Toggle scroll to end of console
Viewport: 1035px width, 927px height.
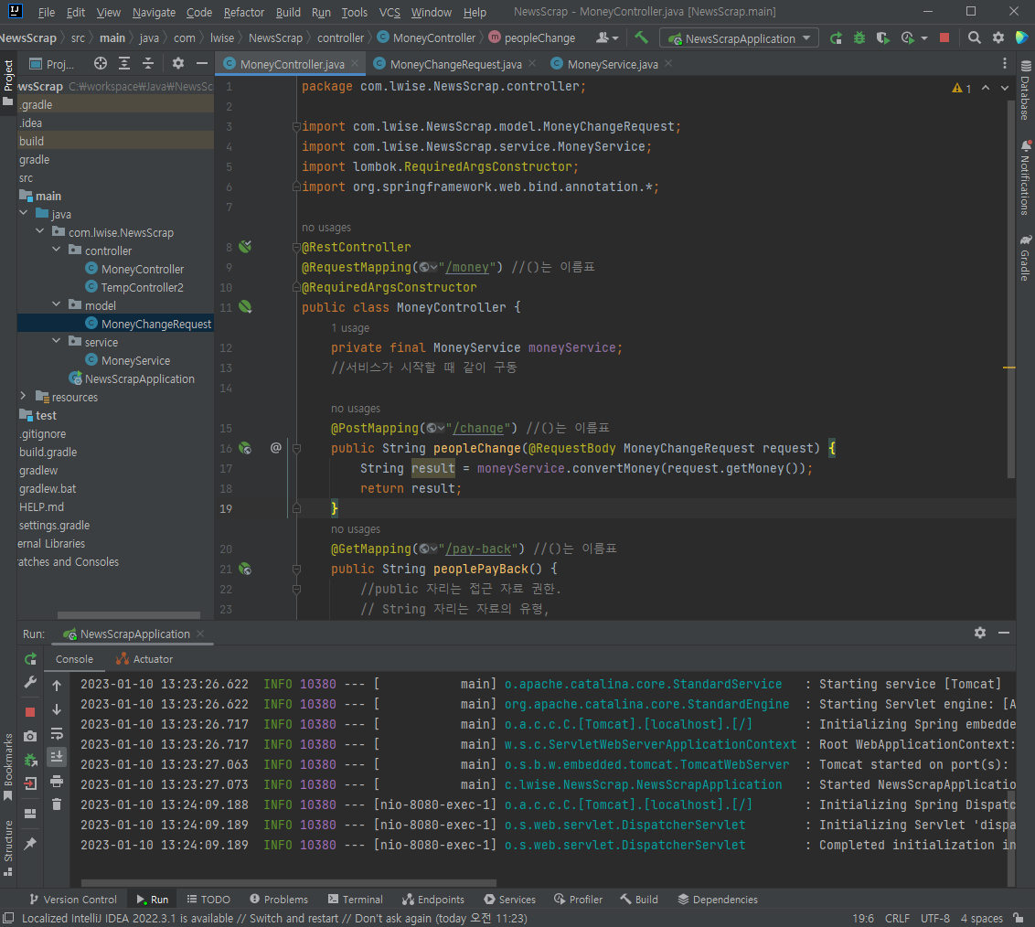point(57,756)
